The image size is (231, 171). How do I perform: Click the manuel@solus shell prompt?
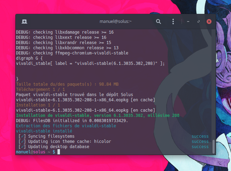[36, 152]
